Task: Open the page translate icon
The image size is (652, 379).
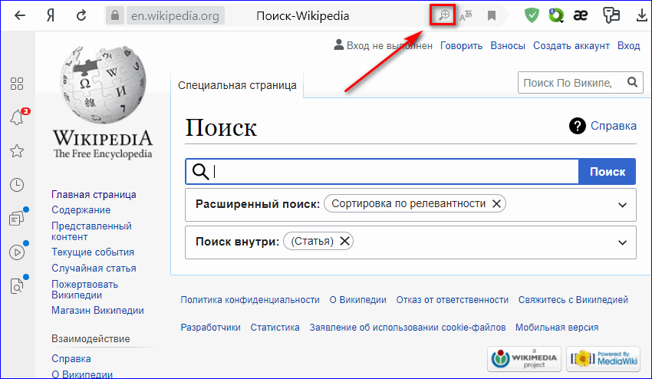Action: coord(466,16)
